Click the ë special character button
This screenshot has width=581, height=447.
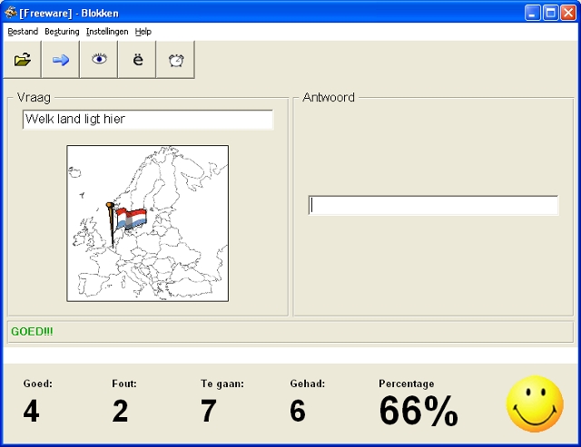tap(137, 60)
